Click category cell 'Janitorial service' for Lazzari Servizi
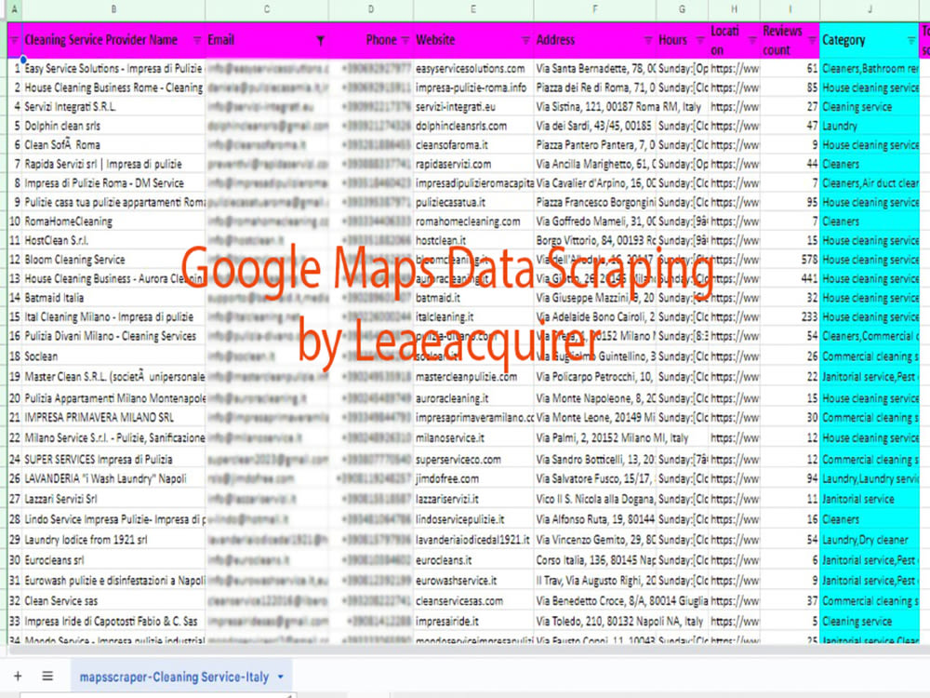This screenshot has height=698, width=930. [x=870, y=499]
